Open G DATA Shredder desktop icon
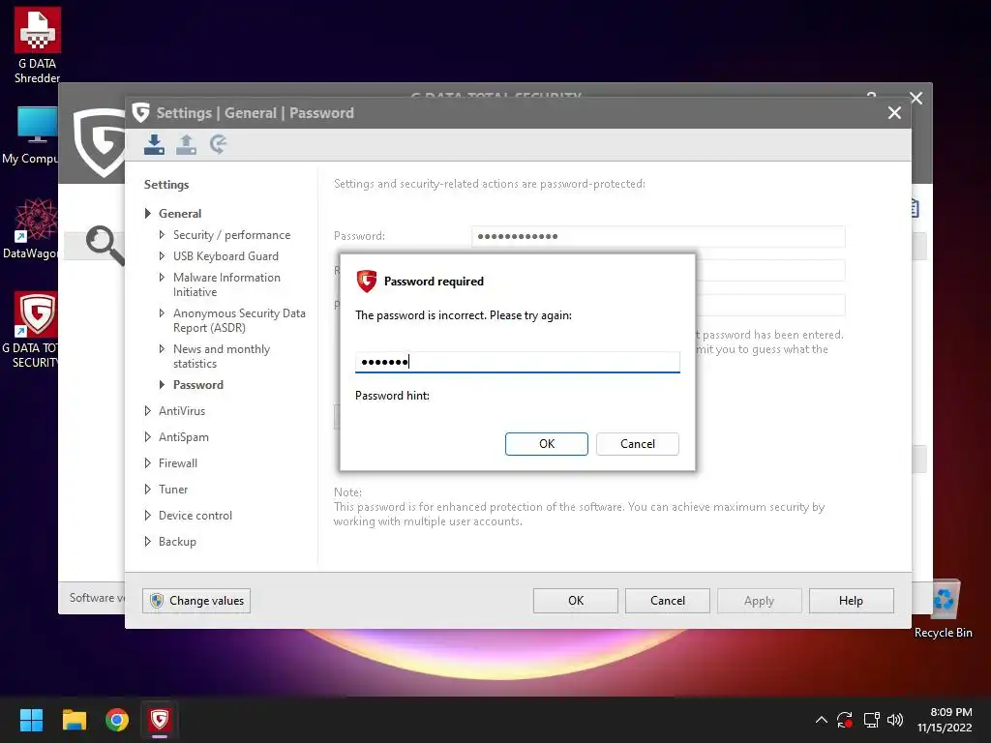Image resolution: width=991 pixels, height=743 pixels. pyautogui.click(x=37, y=45)
